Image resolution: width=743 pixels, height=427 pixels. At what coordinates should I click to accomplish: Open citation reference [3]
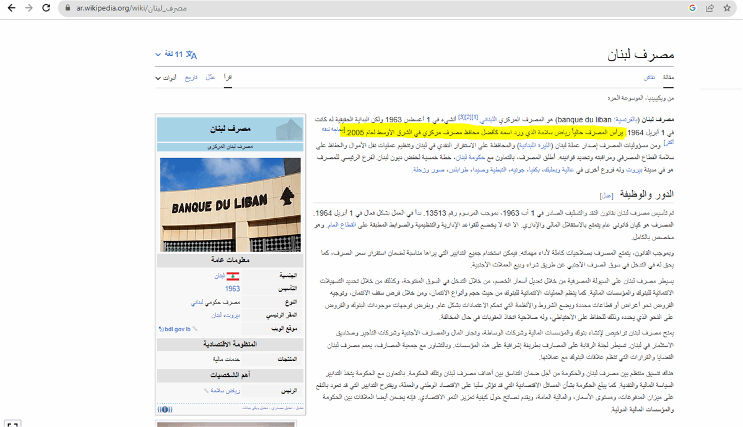coord(462,116)
